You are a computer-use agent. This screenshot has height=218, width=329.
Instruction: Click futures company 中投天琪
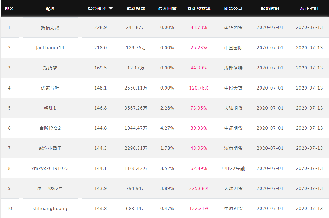pos(233,88)
